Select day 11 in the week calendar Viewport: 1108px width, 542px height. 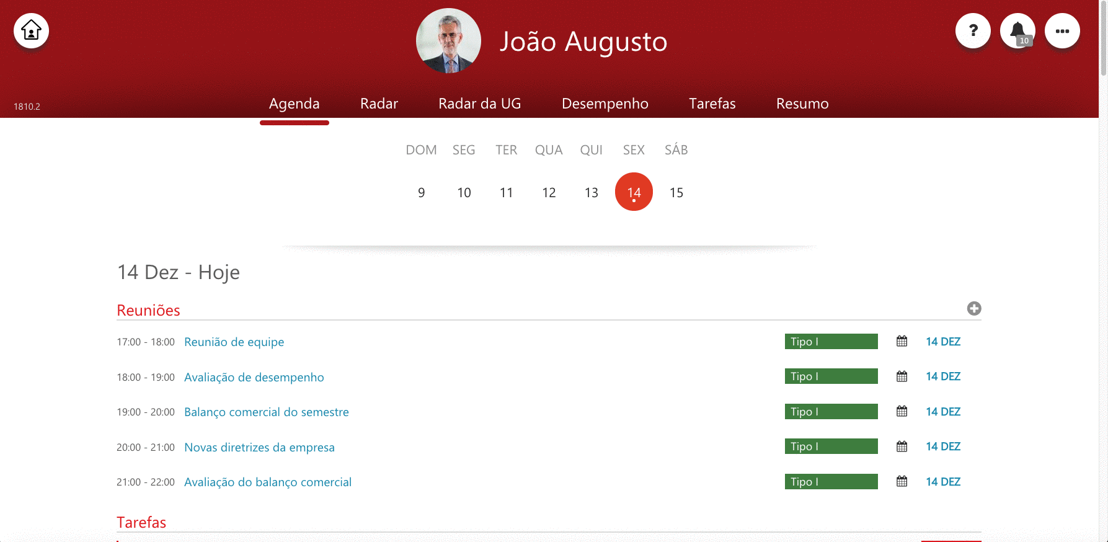[x=507, y=192]
